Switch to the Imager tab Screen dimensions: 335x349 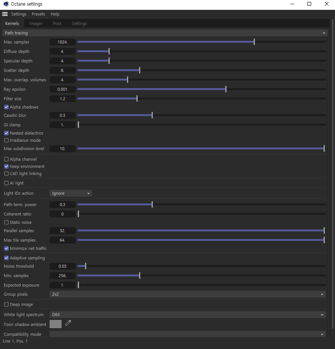[36, 23]
